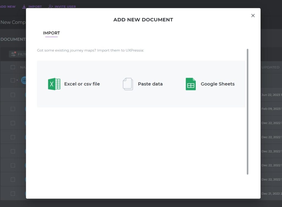The image size is (282, 207).
Task: Click the dialog vertical scrollbar
Action: pyautogui.click(x=248, y=111)
